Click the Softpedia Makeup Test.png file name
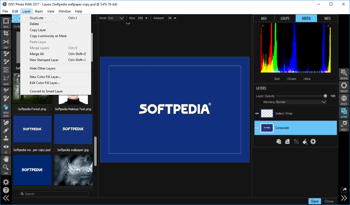This screenshot has width=350, height=205. tap(73, 109)
